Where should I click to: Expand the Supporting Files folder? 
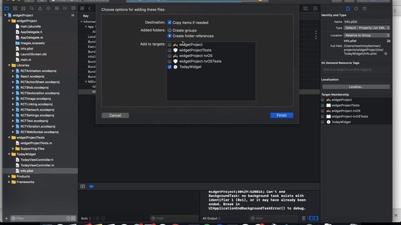pos(13,149)
